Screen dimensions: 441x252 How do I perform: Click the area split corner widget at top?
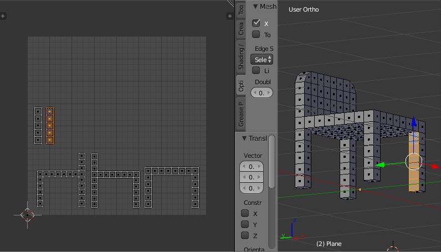[x=231, y=3]
